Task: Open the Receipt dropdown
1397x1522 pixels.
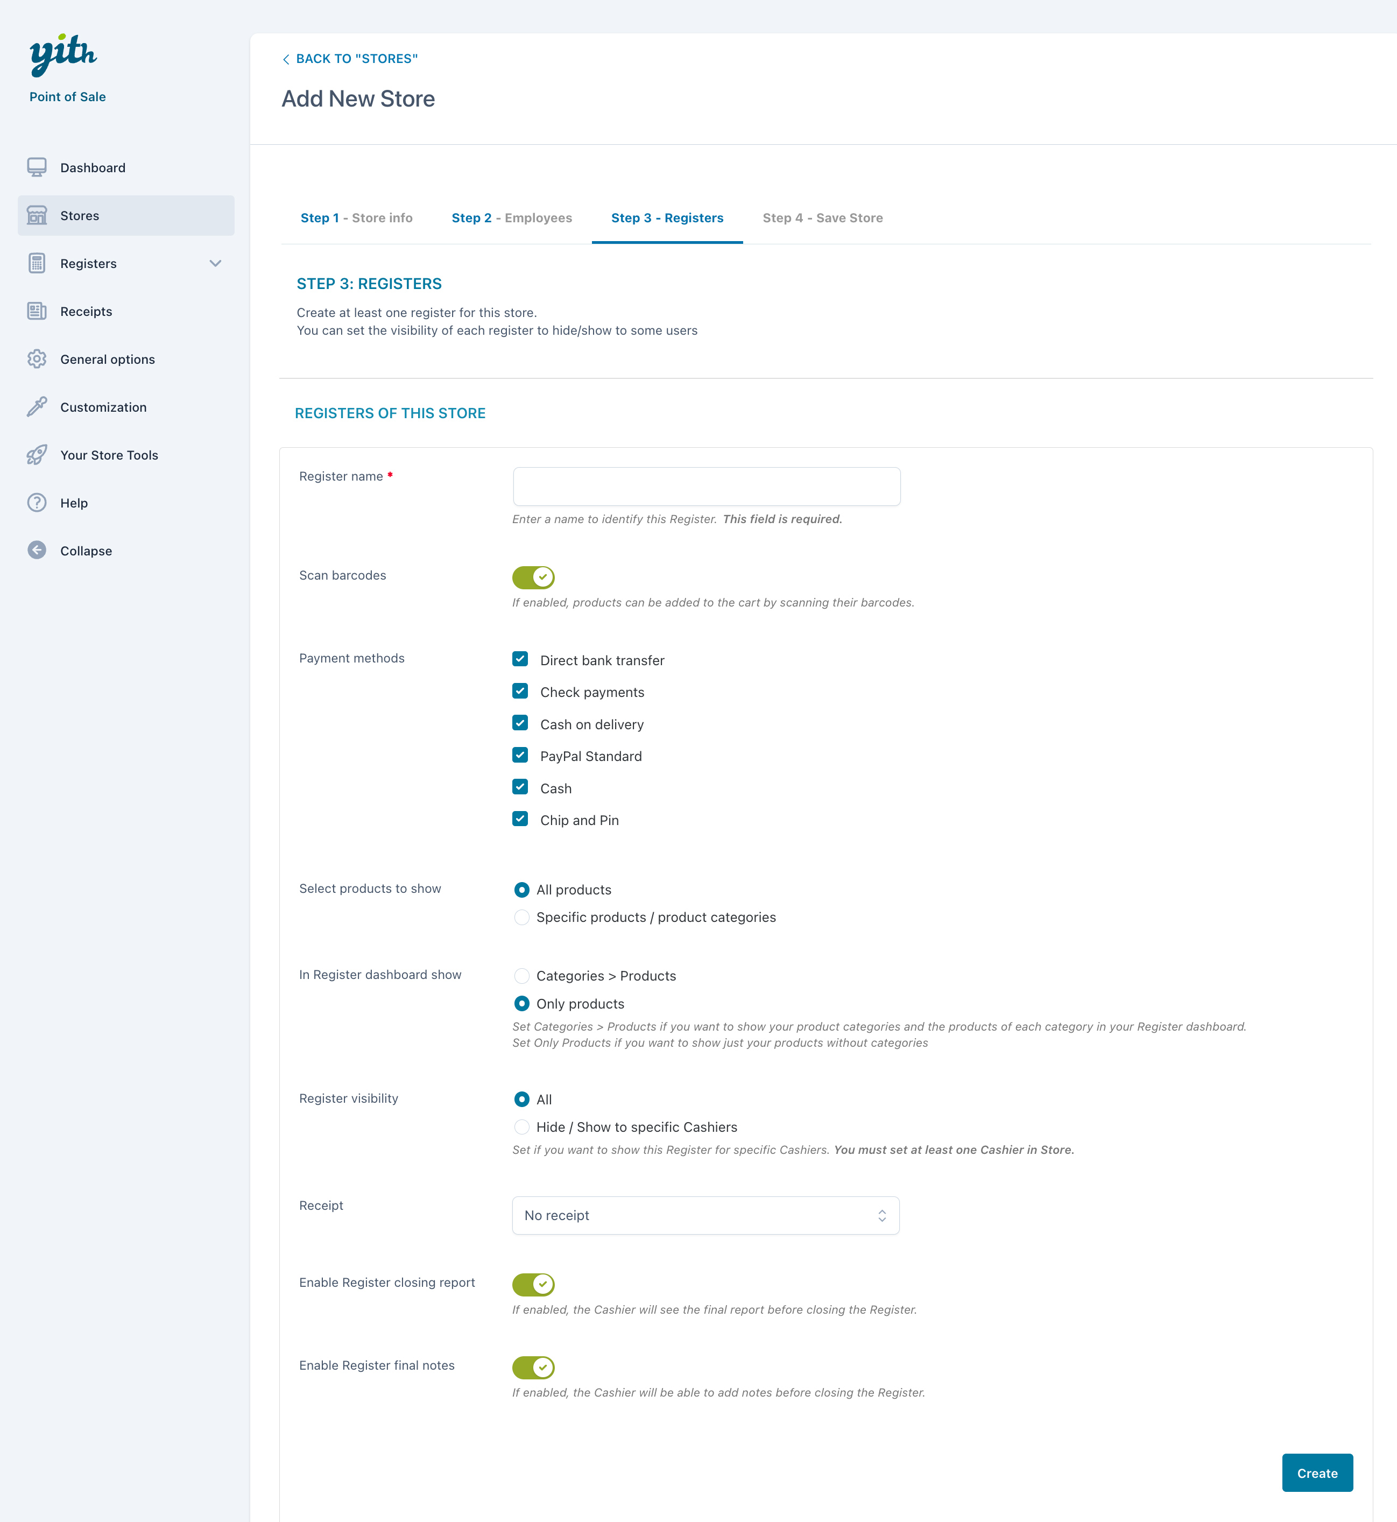Action: pos(705,1215)
